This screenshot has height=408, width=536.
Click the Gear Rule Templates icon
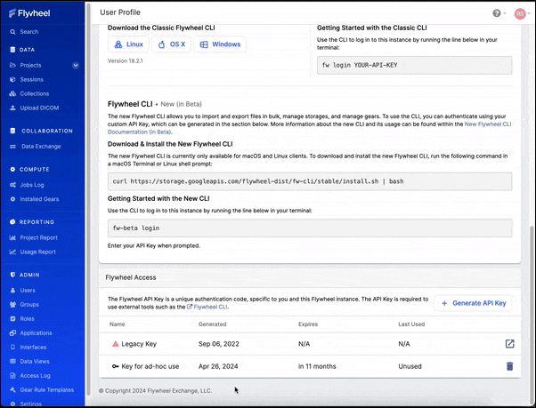coord(12,390)
